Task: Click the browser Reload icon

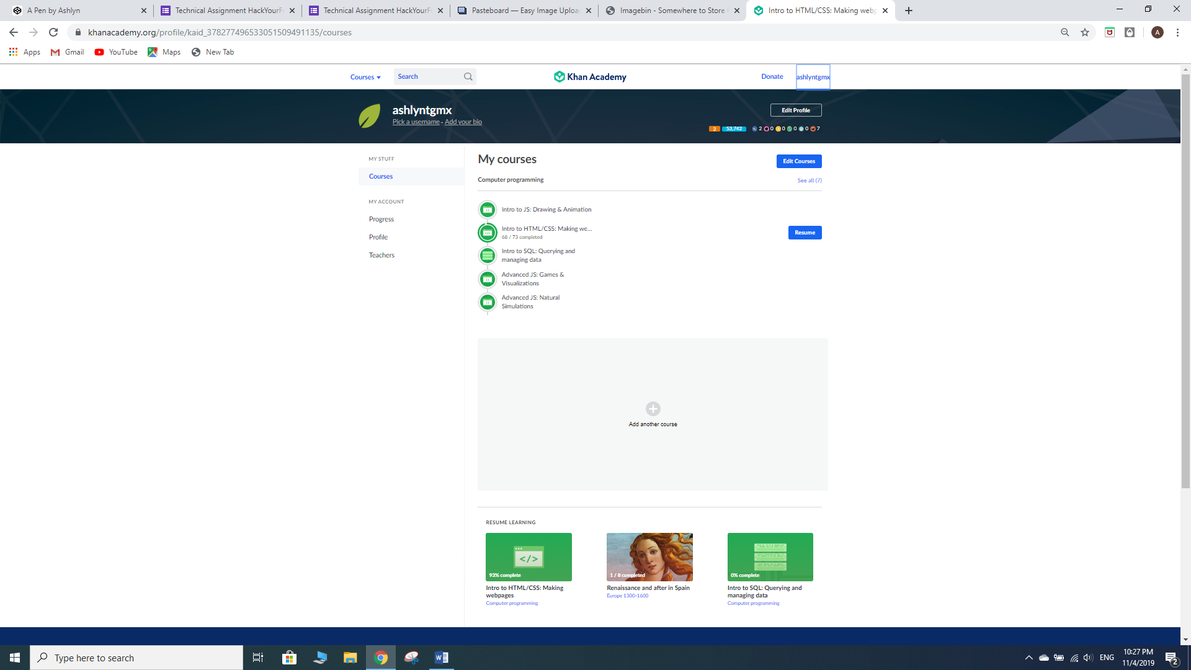Action: [x=53, y=32]
